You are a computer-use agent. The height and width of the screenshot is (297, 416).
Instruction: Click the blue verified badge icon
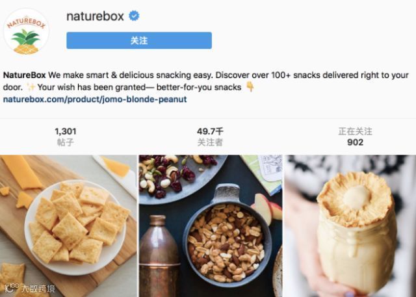pos(134,16)
